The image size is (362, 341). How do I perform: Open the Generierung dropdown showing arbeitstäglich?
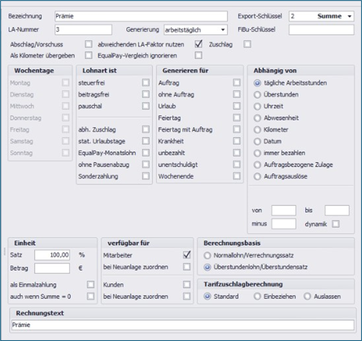pyautogui.click(x=222, y=30)
